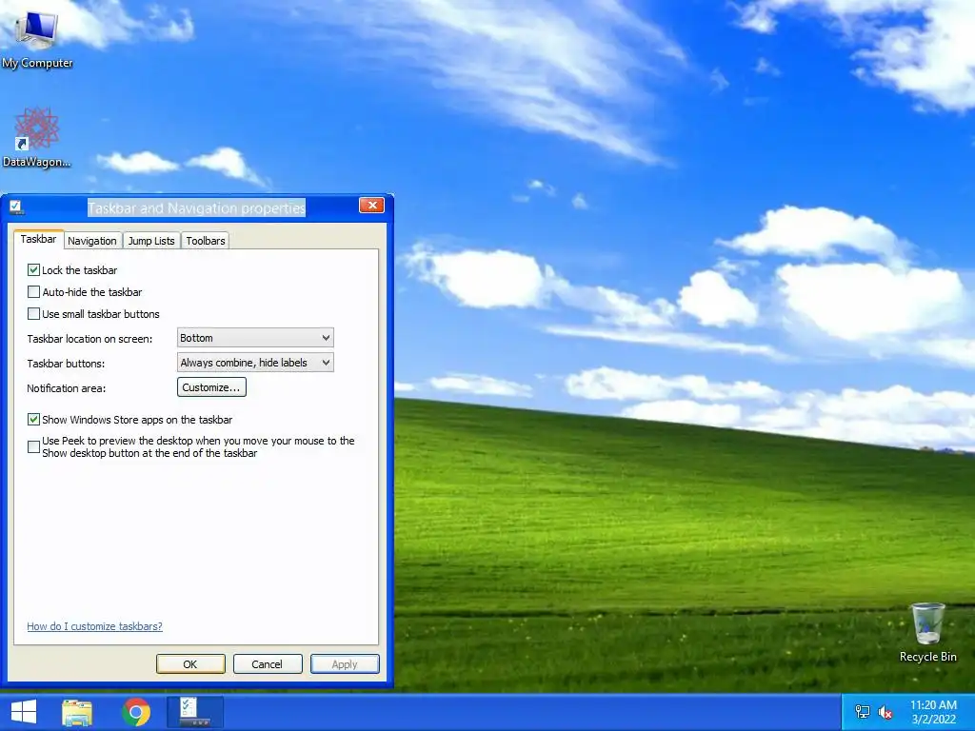
Task: Open How do I customize taskbars link
Action: tap(94, 626)
